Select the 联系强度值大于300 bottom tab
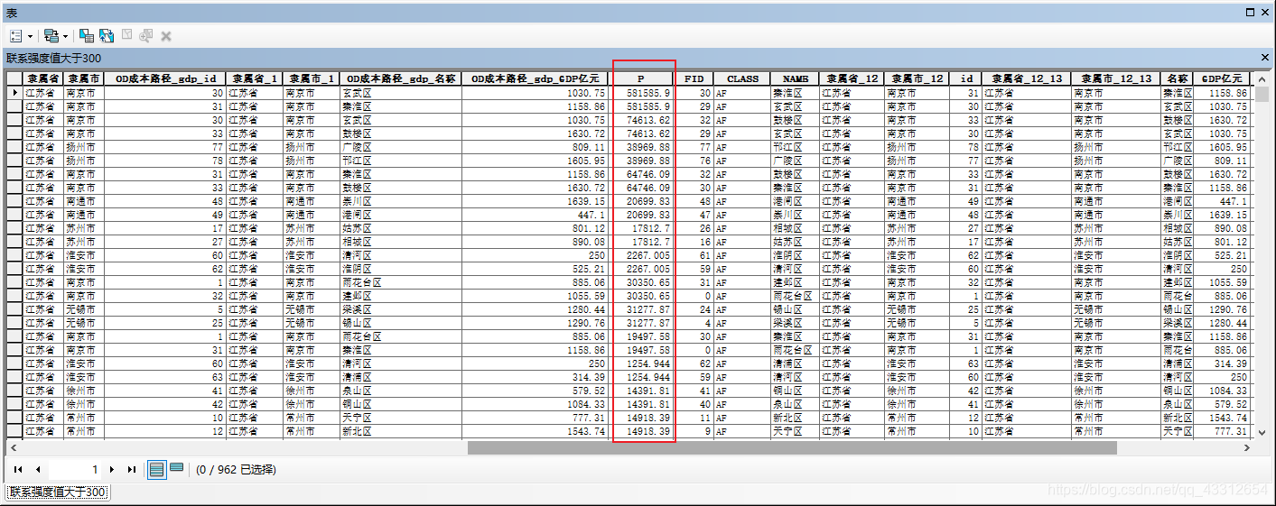The image size is (1276, 506). [58, 492]
